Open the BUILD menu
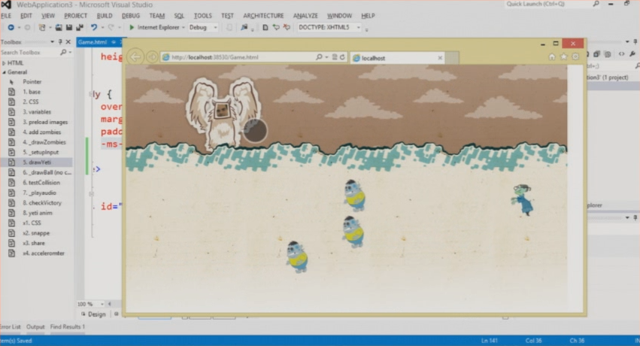The width and height of the screenshot is (640, 346). (105, 16)
